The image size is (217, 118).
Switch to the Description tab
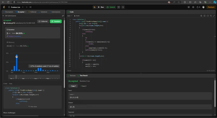click(8, 12)
